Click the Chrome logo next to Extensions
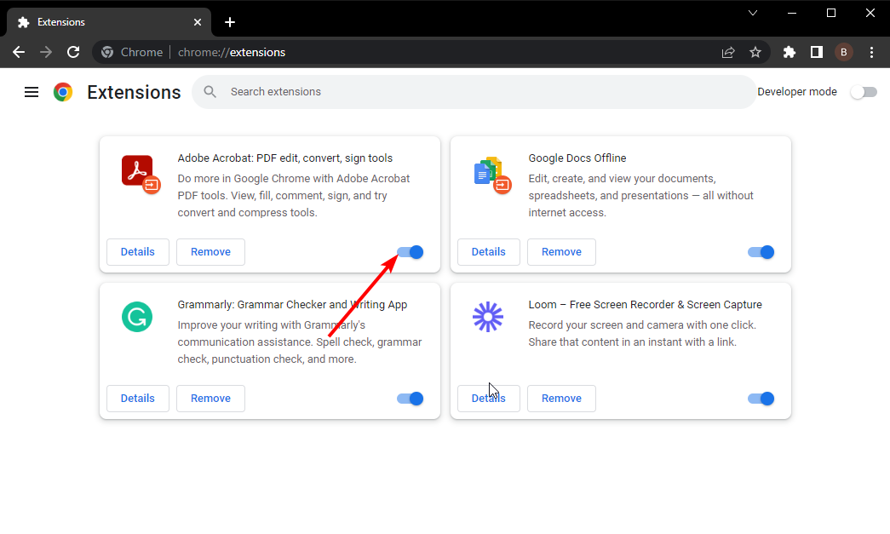 (63, 92)
